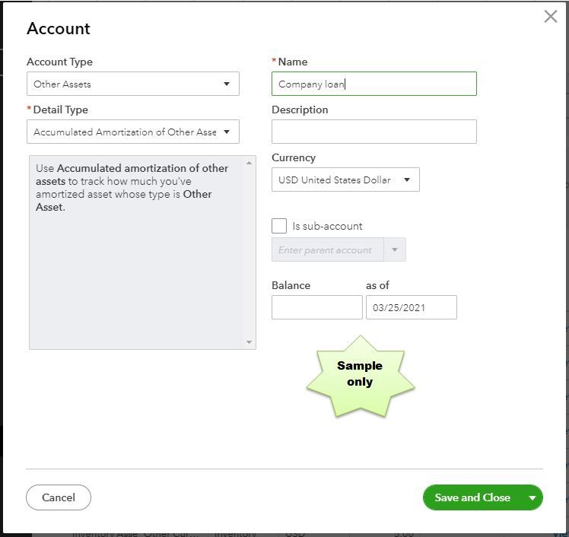Open the Currency dropdown
Screen dimensions: 569x537
(345, 180)
